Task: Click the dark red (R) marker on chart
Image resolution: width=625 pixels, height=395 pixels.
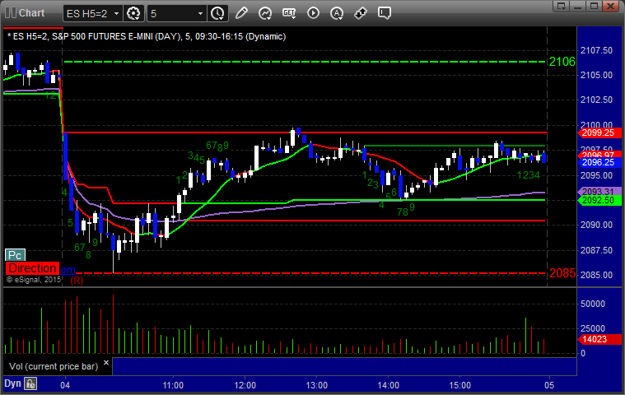Action: click(77, 281)
